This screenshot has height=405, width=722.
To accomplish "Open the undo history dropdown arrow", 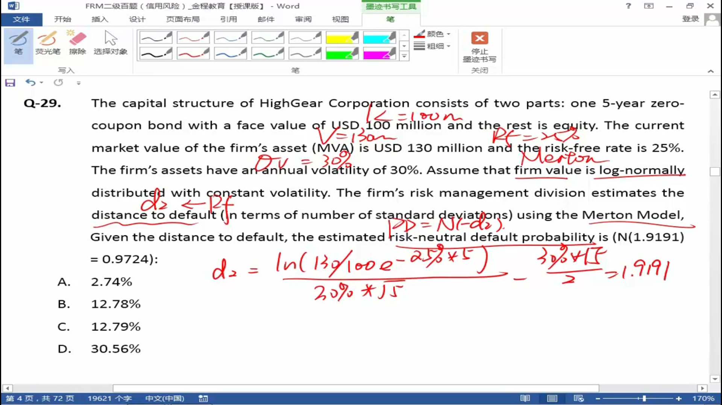I will pos(41,83).
